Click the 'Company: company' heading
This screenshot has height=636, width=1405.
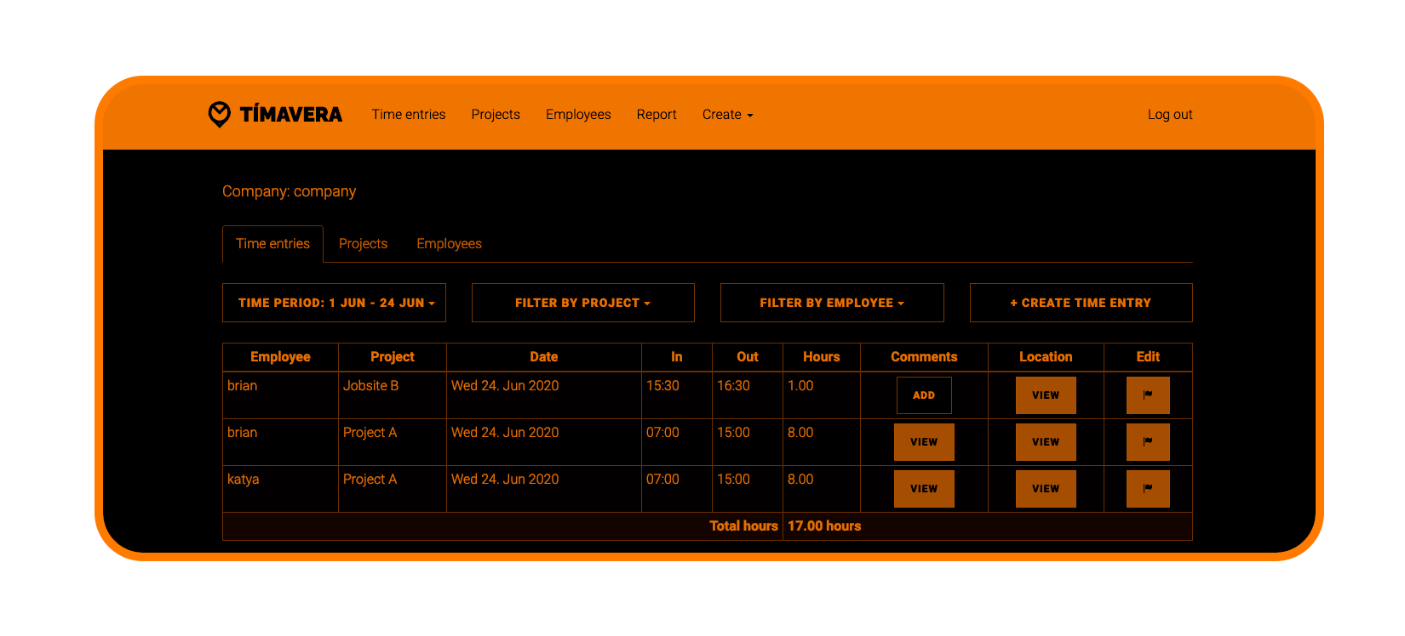point(290,191)
